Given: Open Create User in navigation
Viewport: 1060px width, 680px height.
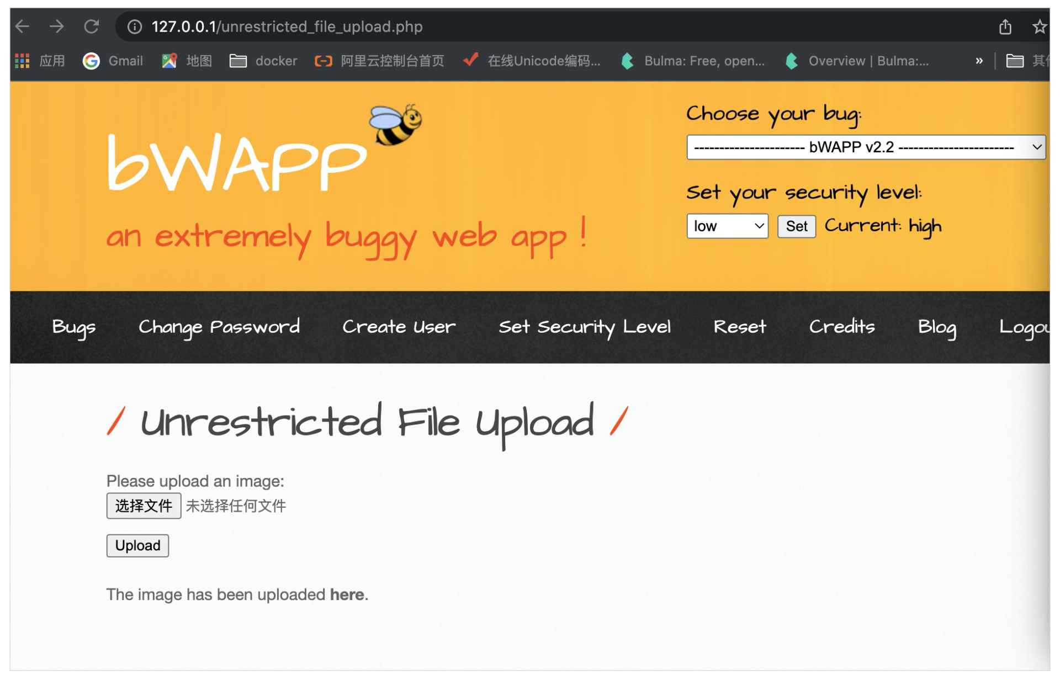Looking at the screenshot, I should pyautogui.click(x=399, y=327).
